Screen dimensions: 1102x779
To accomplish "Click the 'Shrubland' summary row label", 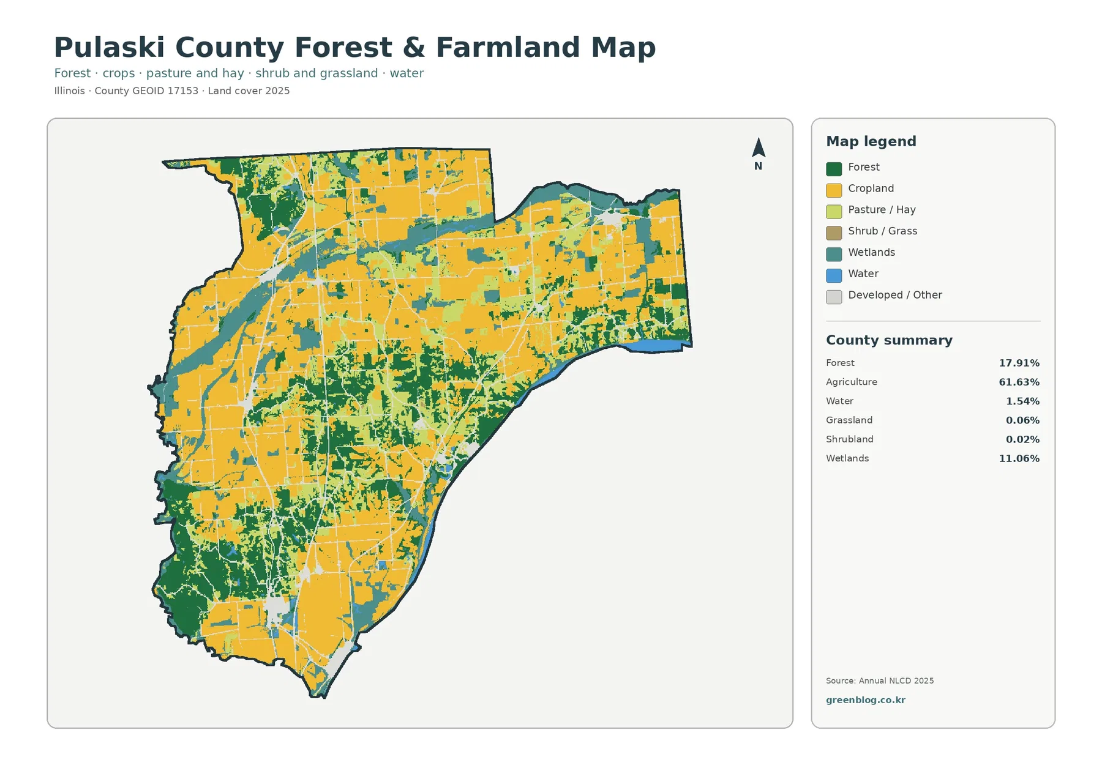I will pos(849,439).
